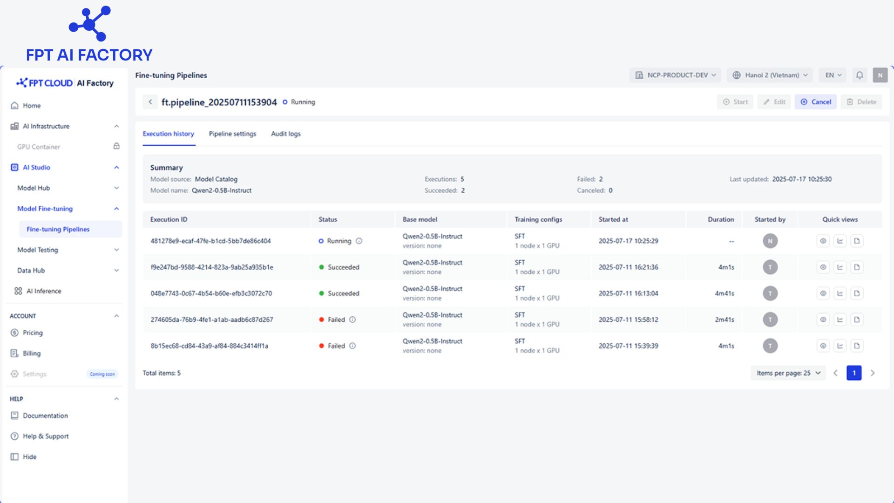Switch to the Pipeline settings tab
The width and height of the screenshot is (894, 503).
[x=232, y=134]
